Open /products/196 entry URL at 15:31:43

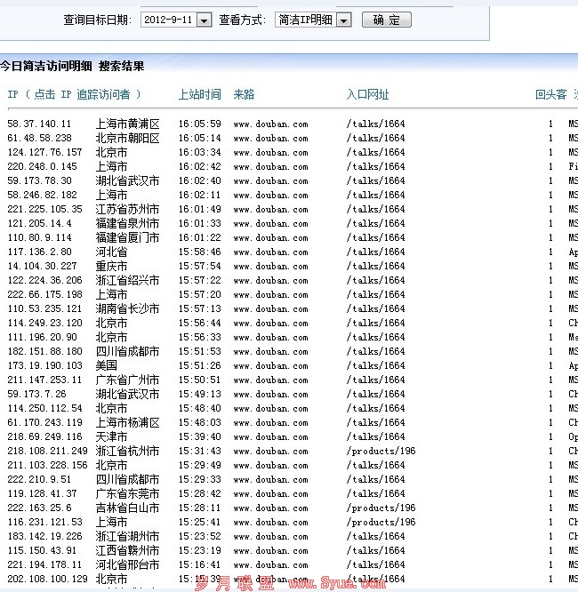tap(381, 452)
